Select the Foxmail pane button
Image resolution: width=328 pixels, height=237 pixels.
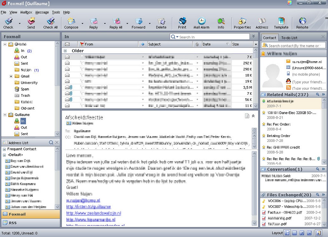[x=30, y=214]
